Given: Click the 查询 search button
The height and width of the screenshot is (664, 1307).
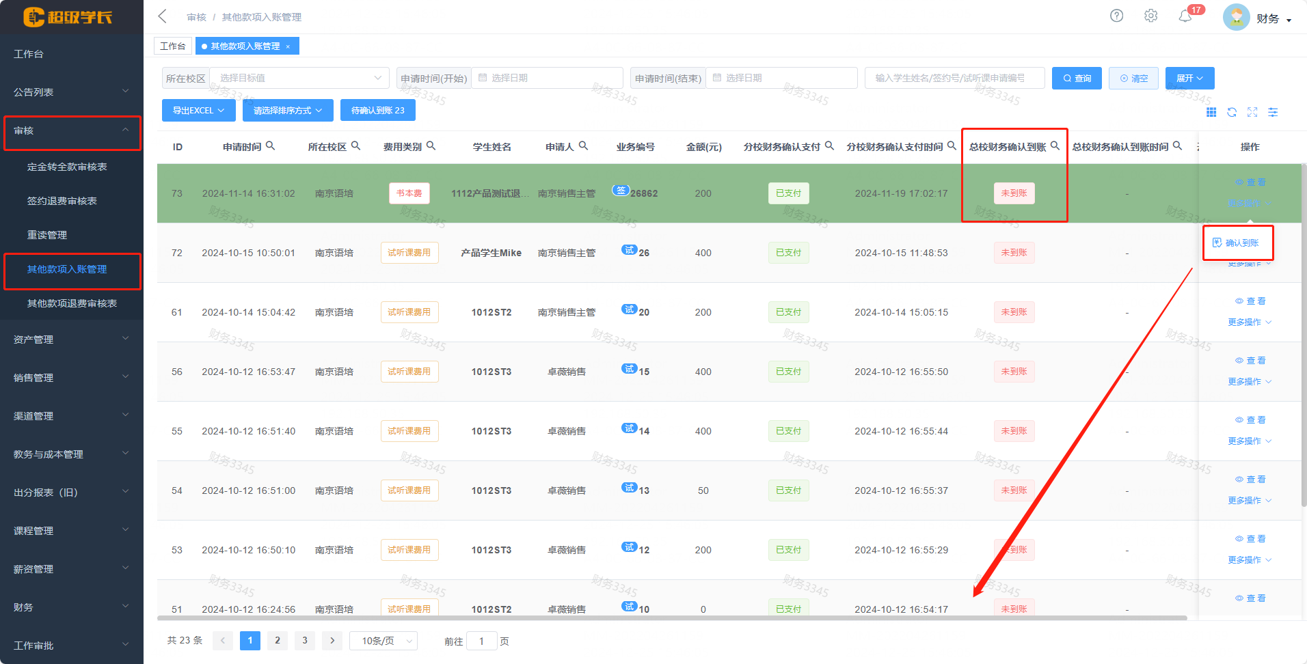Looking at the screenshot, I should coord(1077,78).
